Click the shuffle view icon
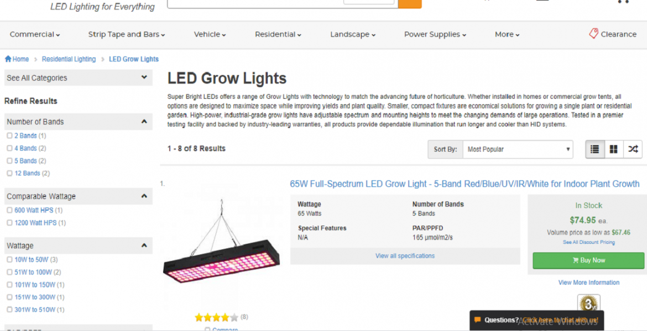Image resolution: width=647 pixels, height=331 pixels. pyautogui.click(x=633, y=149)
